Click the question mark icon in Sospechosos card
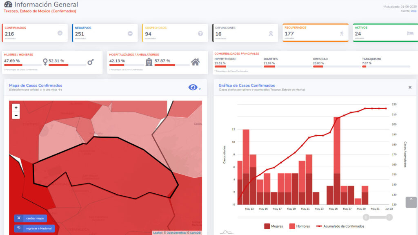This screenshot has height=235, width=418. pyautogui.click(x=200, y=33)
